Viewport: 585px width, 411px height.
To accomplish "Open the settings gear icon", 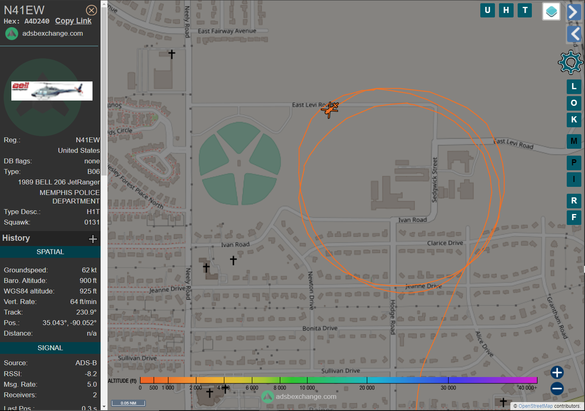I will click(570, 62).
